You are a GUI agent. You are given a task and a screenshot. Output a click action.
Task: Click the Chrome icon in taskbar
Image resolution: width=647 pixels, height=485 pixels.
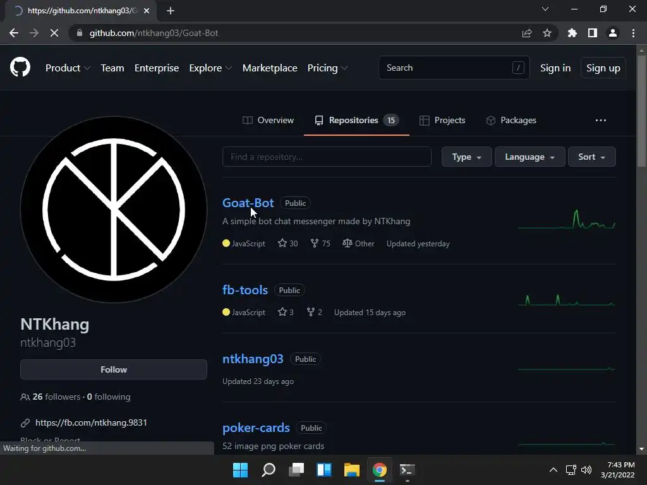[x=380, y=470]
